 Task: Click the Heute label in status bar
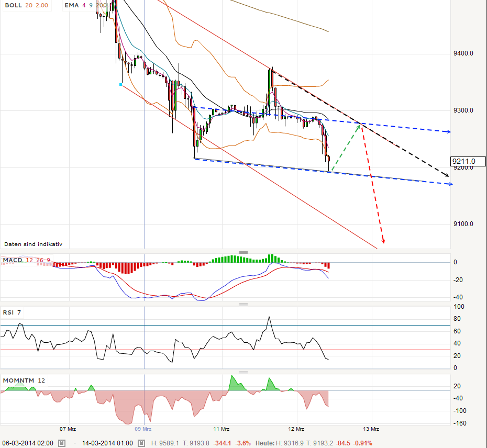point(265,443)
